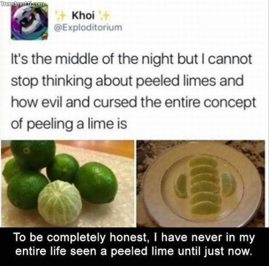Click the Trendmutti.com watermark
The height and width of the screenshot is (266, 269).
22,4
